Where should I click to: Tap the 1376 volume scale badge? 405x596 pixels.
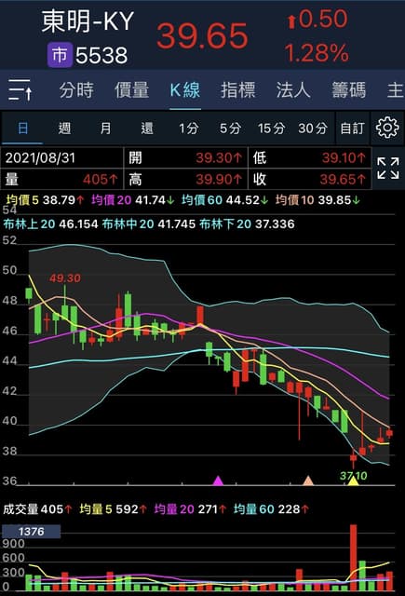(x=31, y=532)
